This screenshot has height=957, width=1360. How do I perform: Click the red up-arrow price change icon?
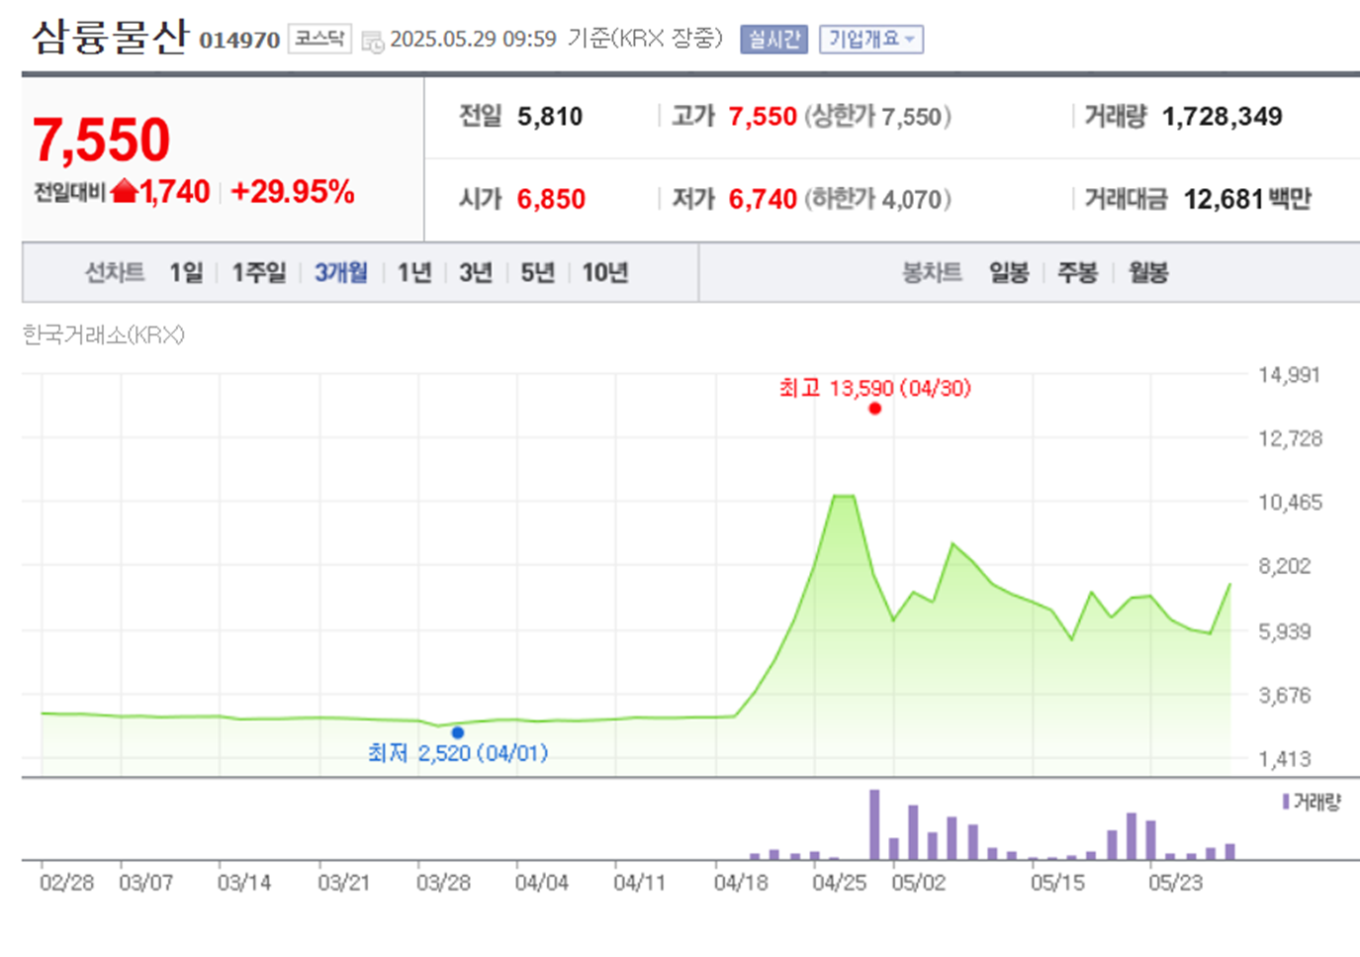[125, 191]
